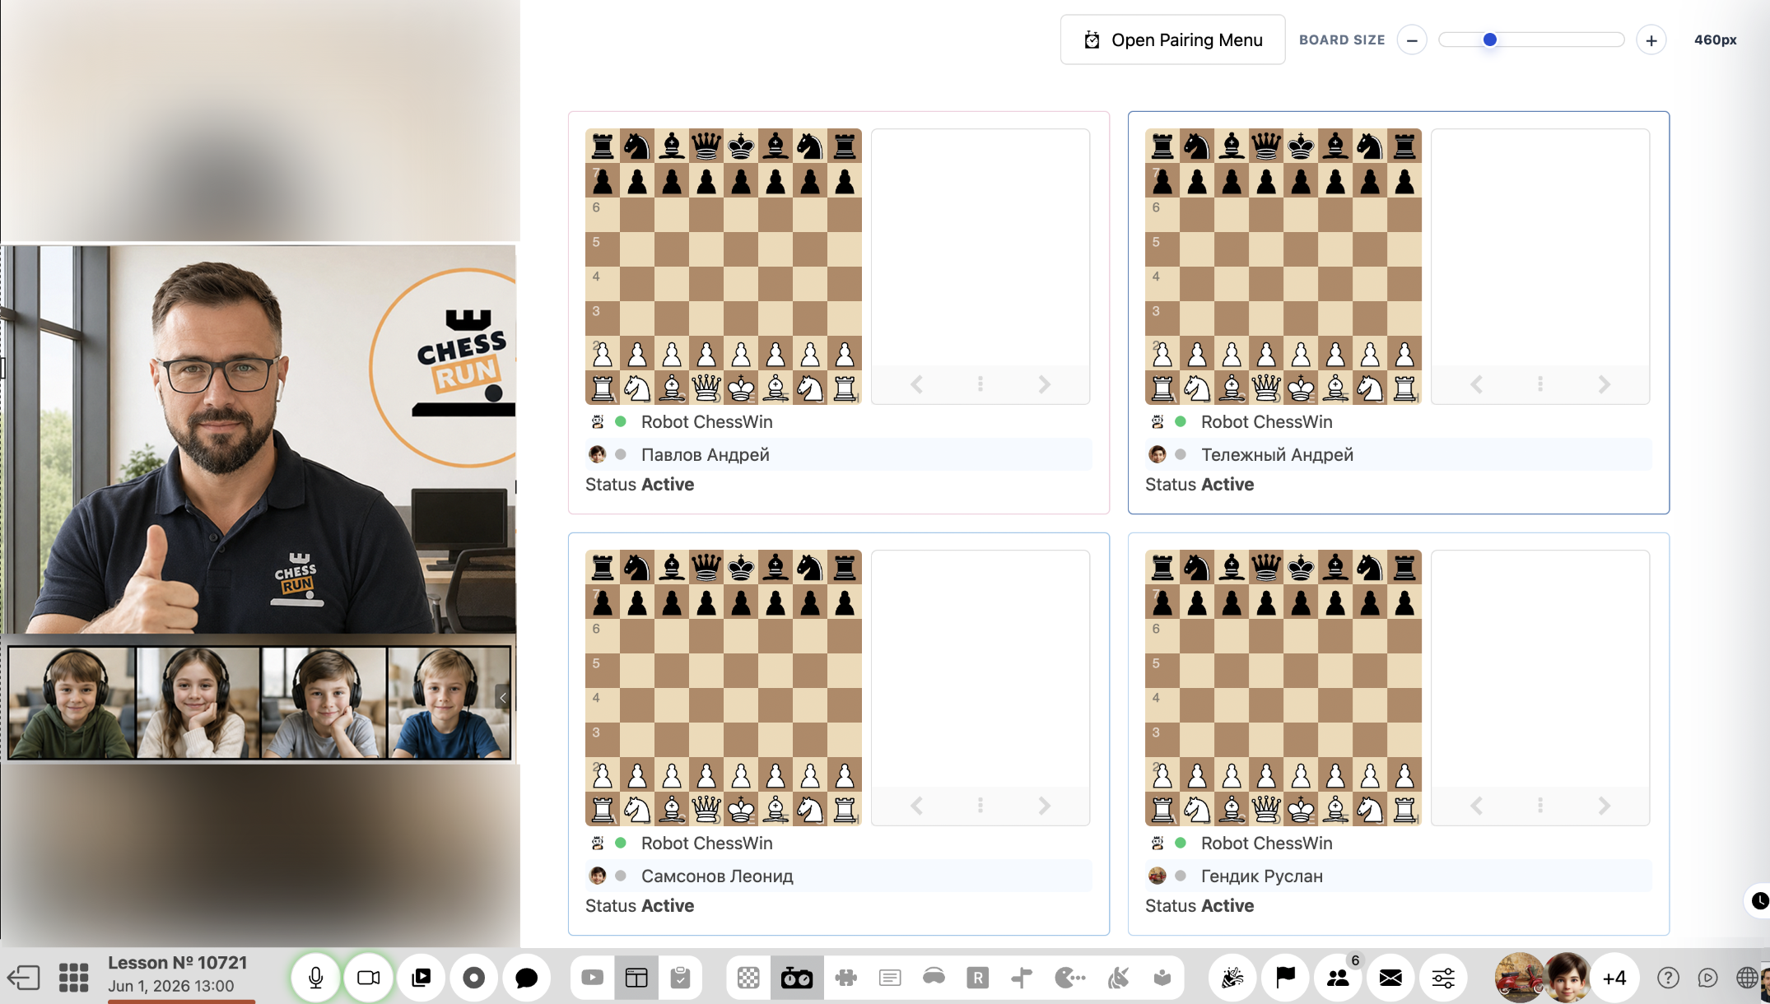The image size is (1770, 1004).
Task: Start recording the lesson
Action: [x=473, y=978]
